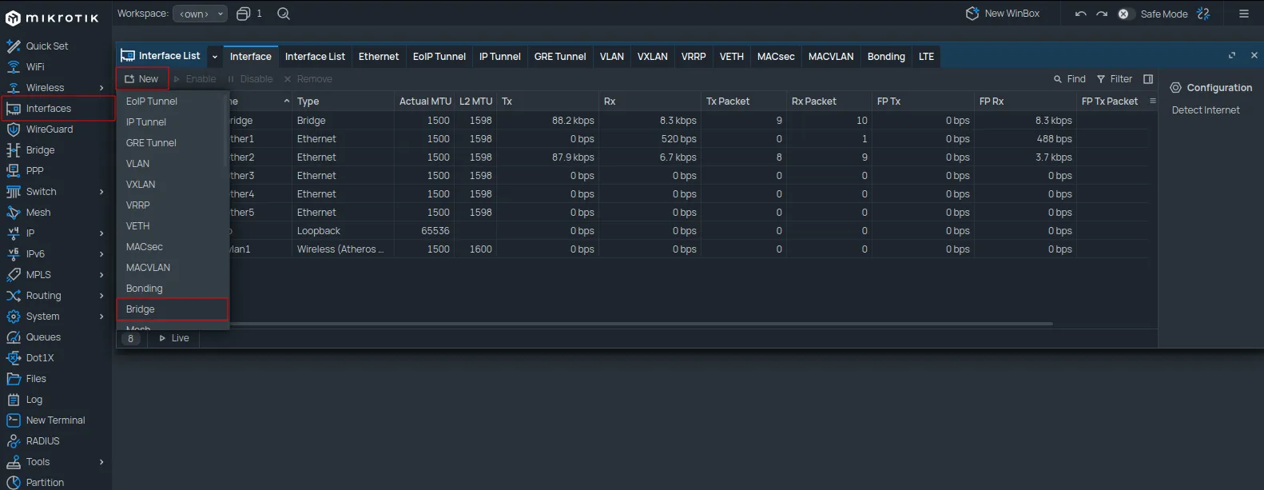Toggle Live update mode
1264x490 pixels.
(x=173, y=338)
